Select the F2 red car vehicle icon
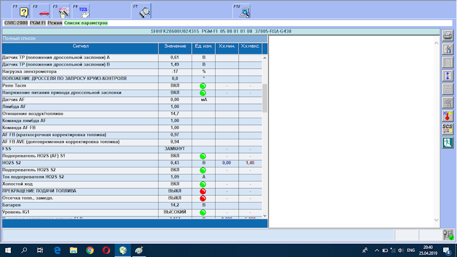 click(41, 11)
